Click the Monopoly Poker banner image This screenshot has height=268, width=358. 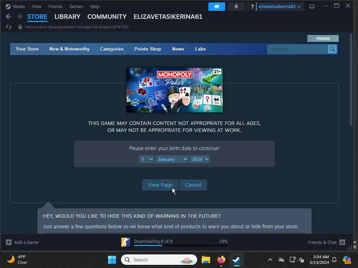coord(174,90)
